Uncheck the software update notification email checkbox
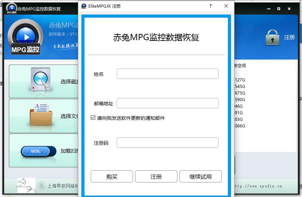 pyautogui.click(x=93, y=118)
